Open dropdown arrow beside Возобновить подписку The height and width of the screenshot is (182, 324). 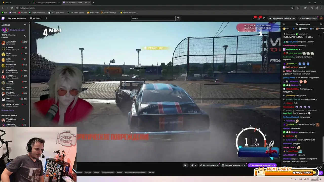coord(274,165)
